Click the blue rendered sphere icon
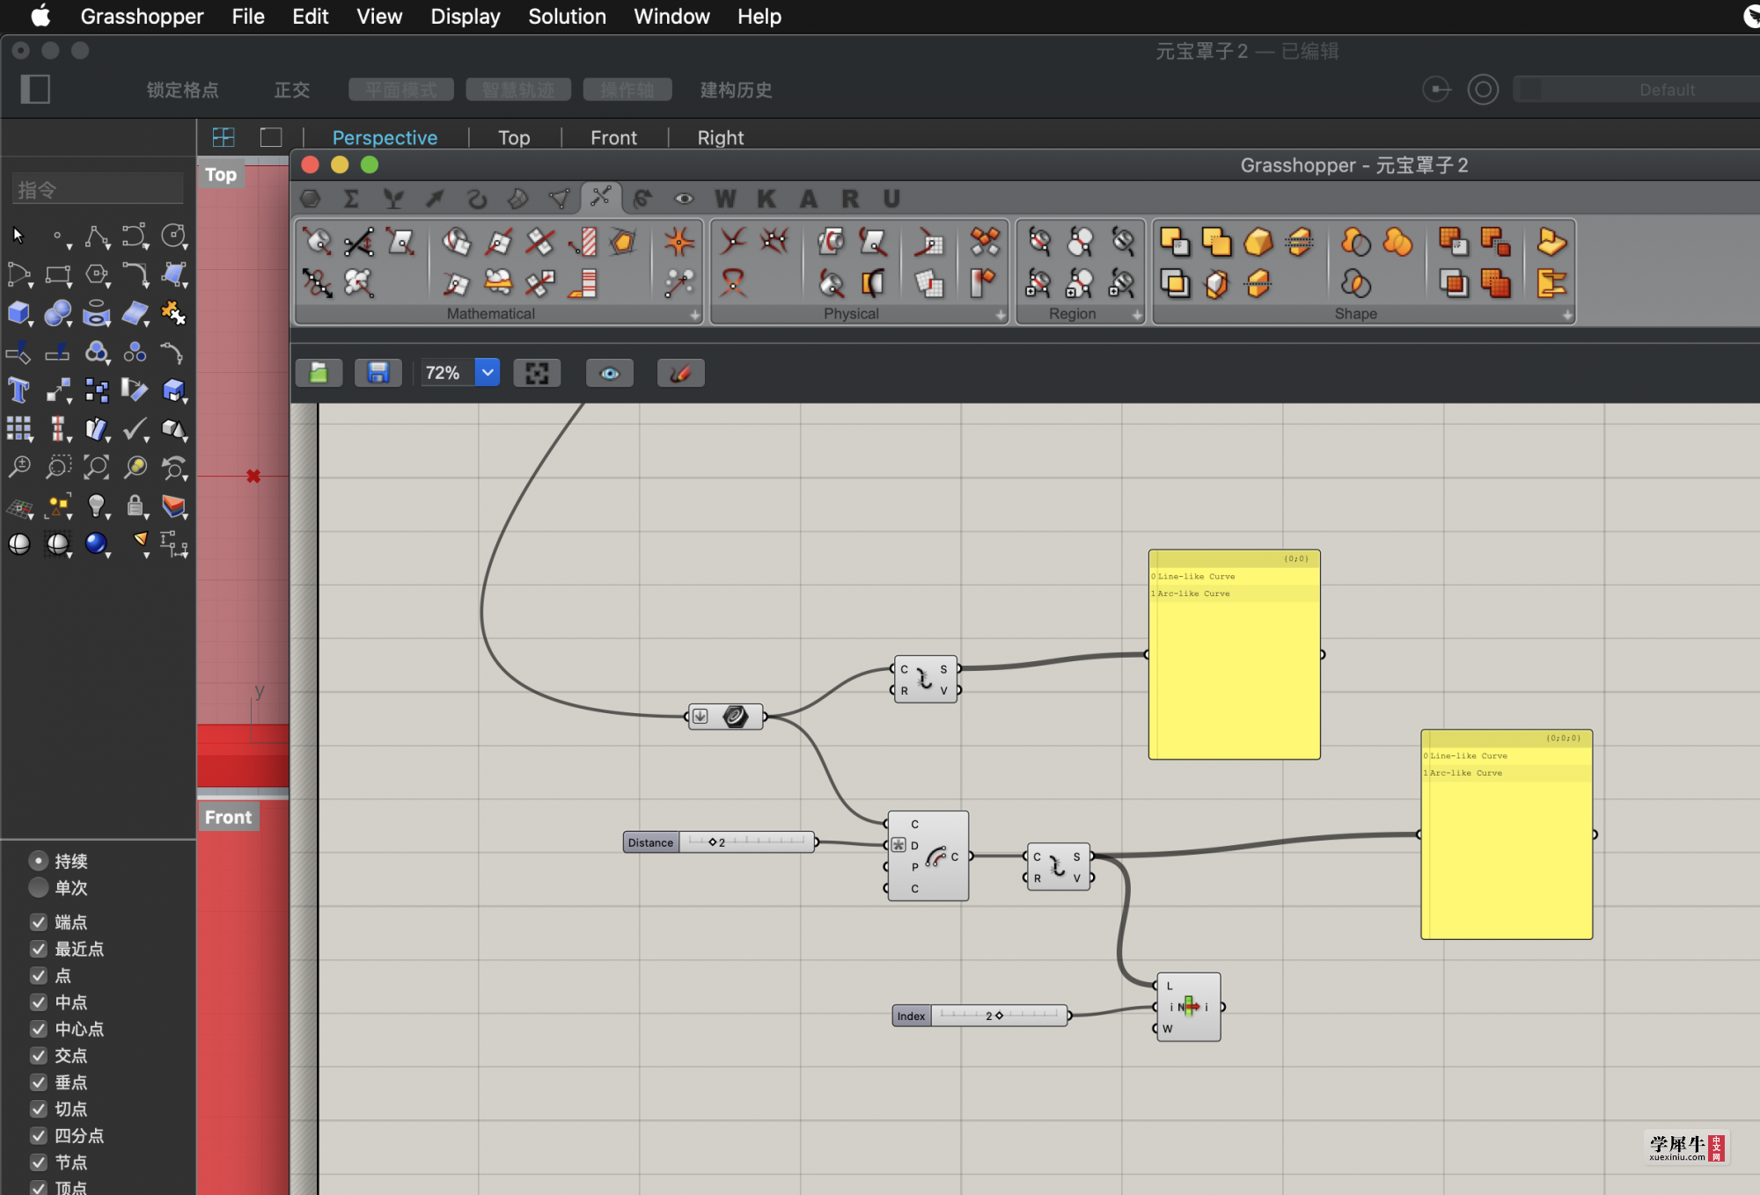This screenshot has height=1195, width=1760. point(97,544)
